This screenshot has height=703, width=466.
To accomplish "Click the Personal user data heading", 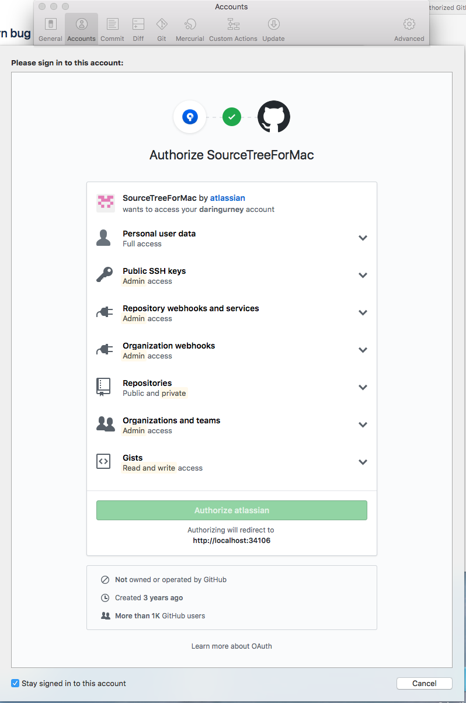I will (159, 234).
